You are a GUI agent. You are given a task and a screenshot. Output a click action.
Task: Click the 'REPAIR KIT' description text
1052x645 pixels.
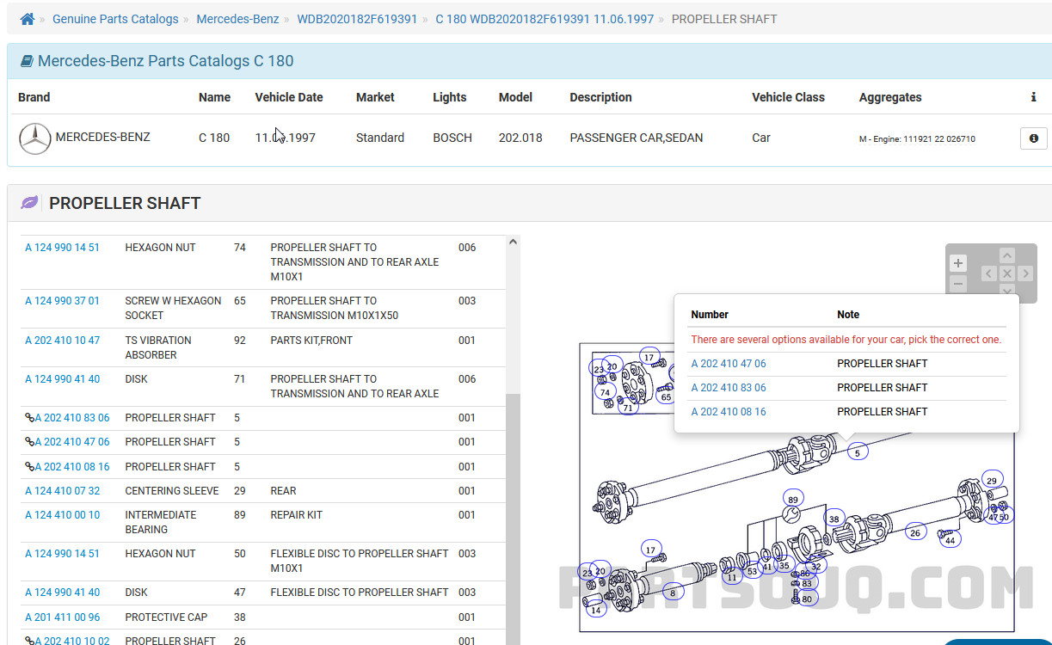[x=297, y=515]
